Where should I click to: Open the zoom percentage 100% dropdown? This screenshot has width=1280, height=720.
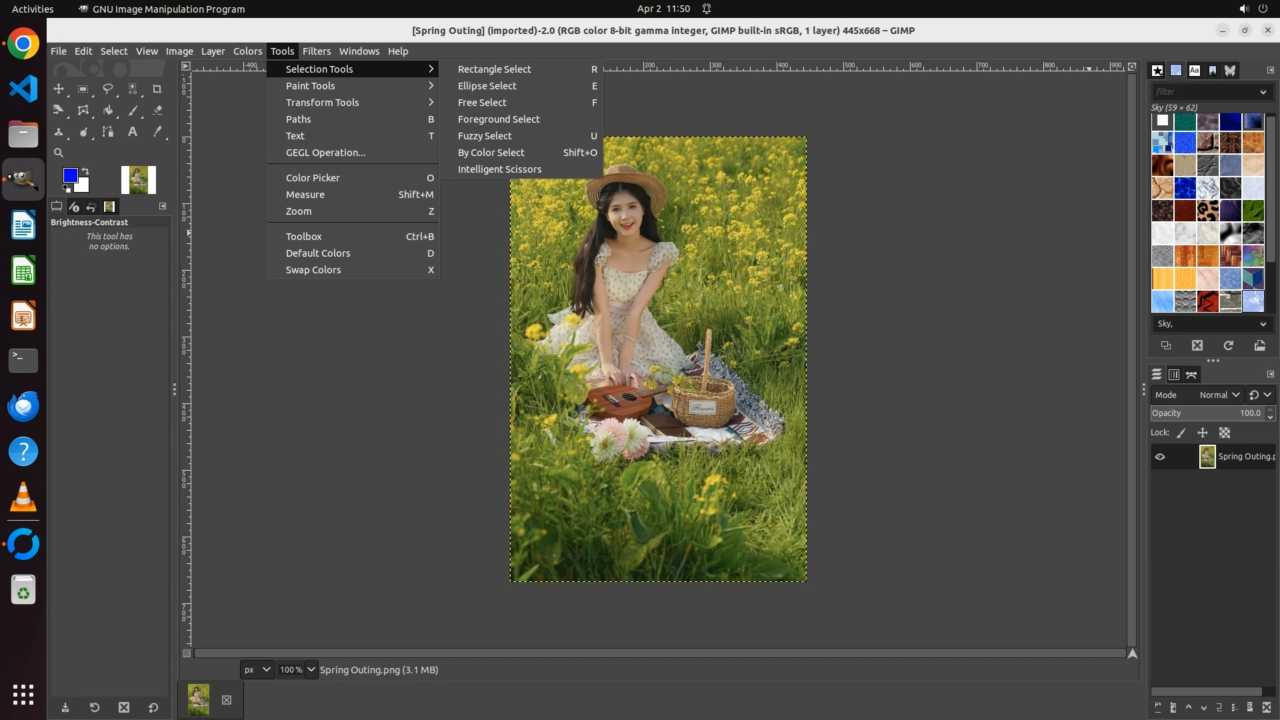click(x=311, y=669)
